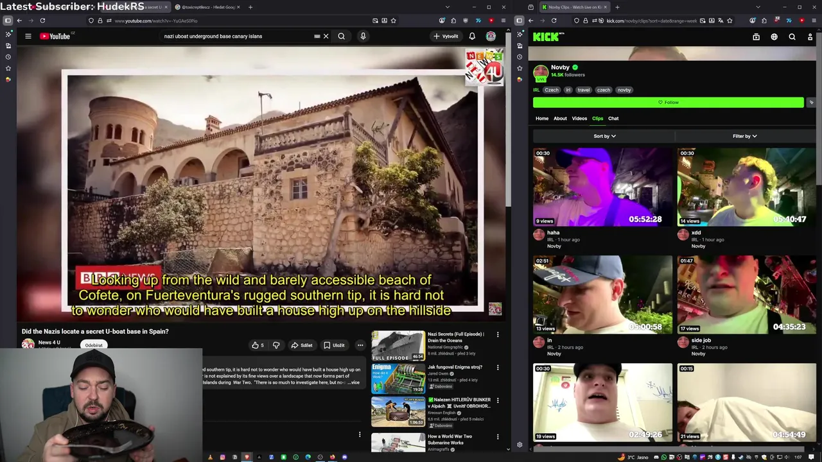Open Discord from the taskbar

point(344,457)
